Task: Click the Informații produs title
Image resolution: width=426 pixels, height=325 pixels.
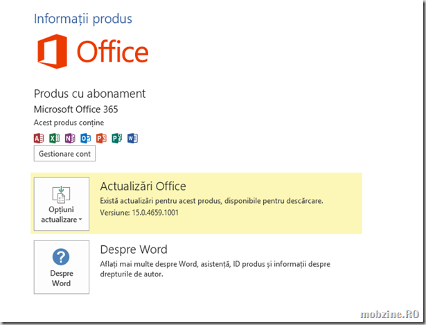Action: [x=82, y=19]
